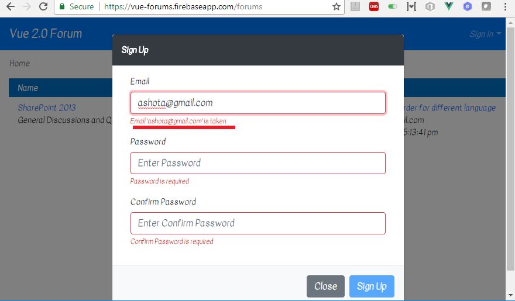Open the SharePoint 2013 forum link

pos(47,108)
